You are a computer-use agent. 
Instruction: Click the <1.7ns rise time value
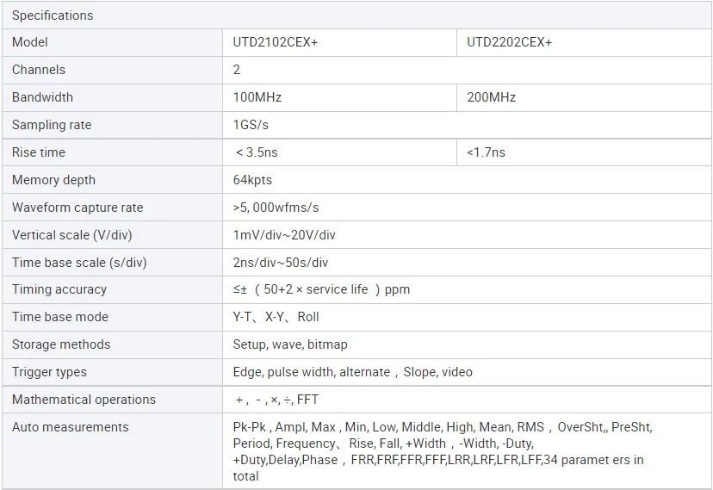point(486,152)
